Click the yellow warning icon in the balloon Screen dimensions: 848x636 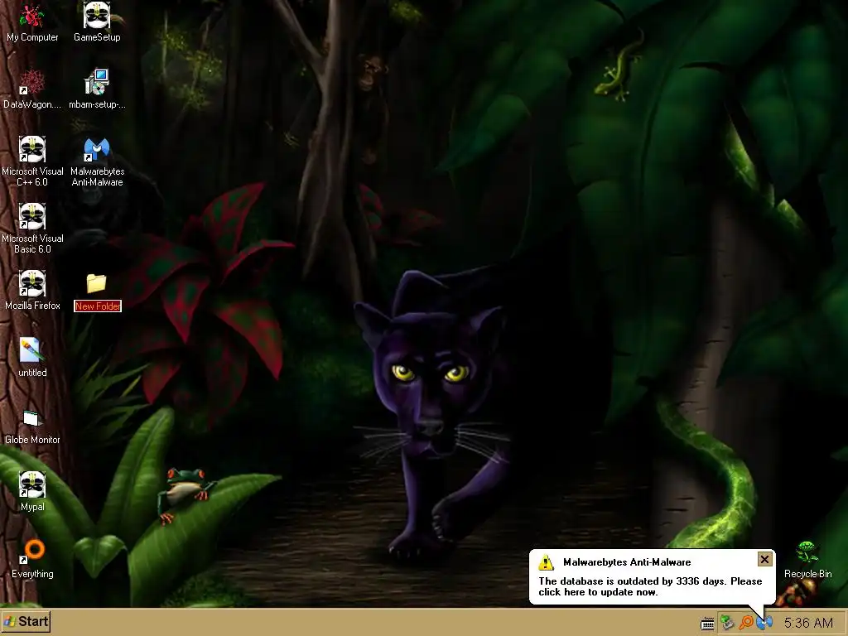coord(547,562)
